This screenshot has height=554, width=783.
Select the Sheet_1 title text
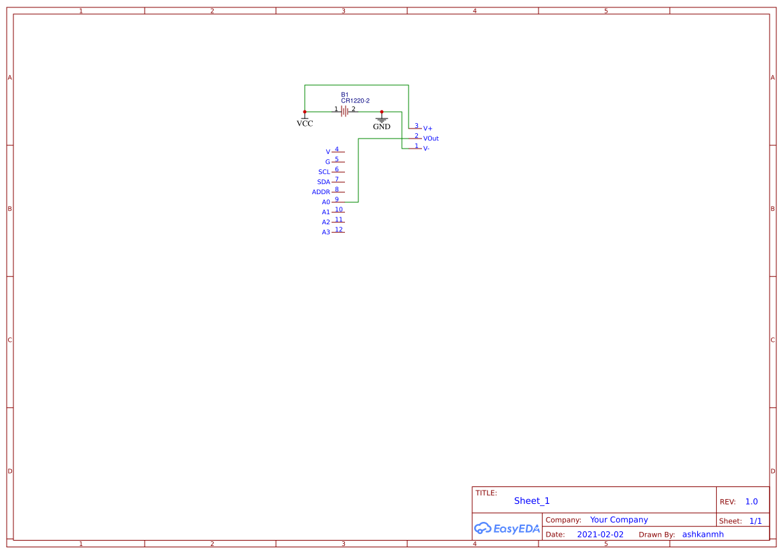tap(532, 501)
